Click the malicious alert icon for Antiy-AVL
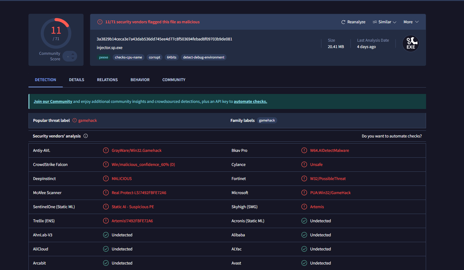Image resolution: width=464 pixels, height=270 pixels. tap(106, 150)
